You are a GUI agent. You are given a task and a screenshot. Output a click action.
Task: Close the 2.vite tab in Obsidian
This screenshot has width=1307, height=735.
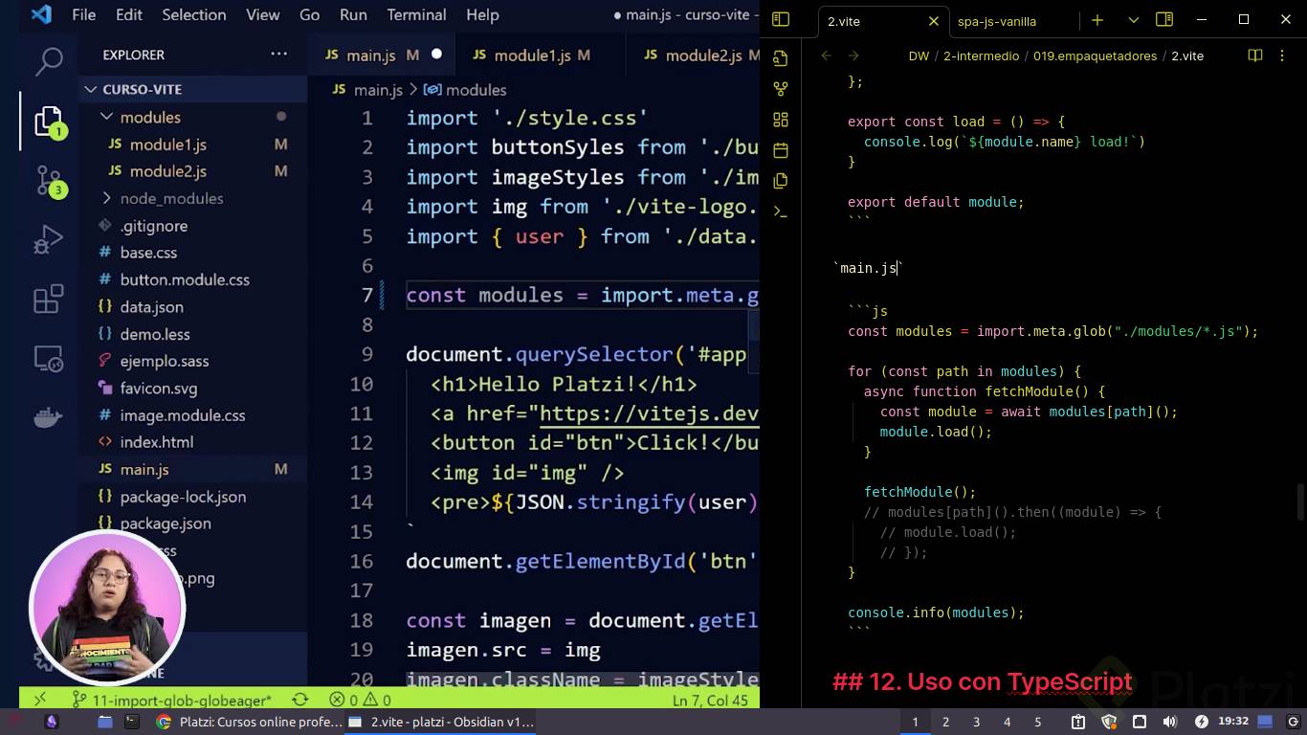coord(934,21)
